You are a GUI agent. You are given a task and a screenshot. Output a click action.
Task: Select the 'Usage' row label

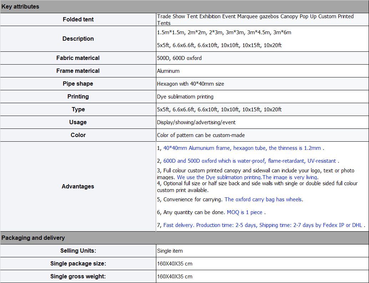pyautogui.click(x=78, y=122)
